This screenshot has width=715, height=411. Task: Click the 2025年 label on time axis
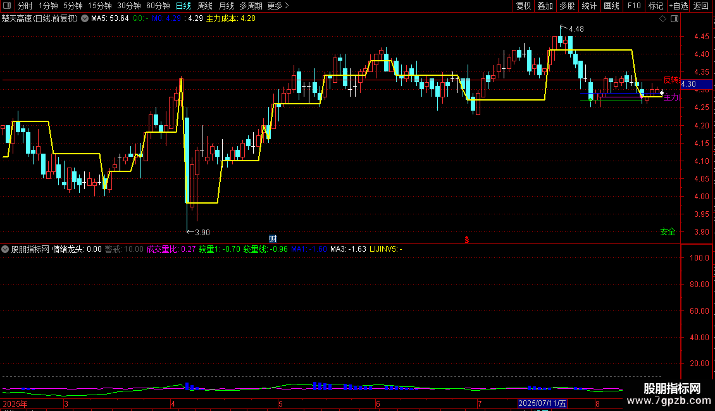point(15,403)
